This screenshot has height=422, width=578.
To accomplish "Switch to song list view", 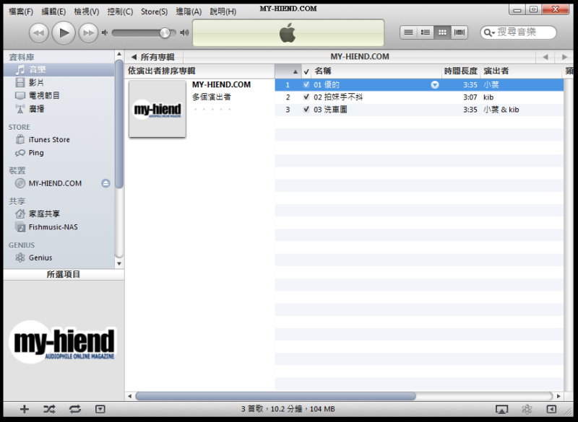I will click(409, 32).
